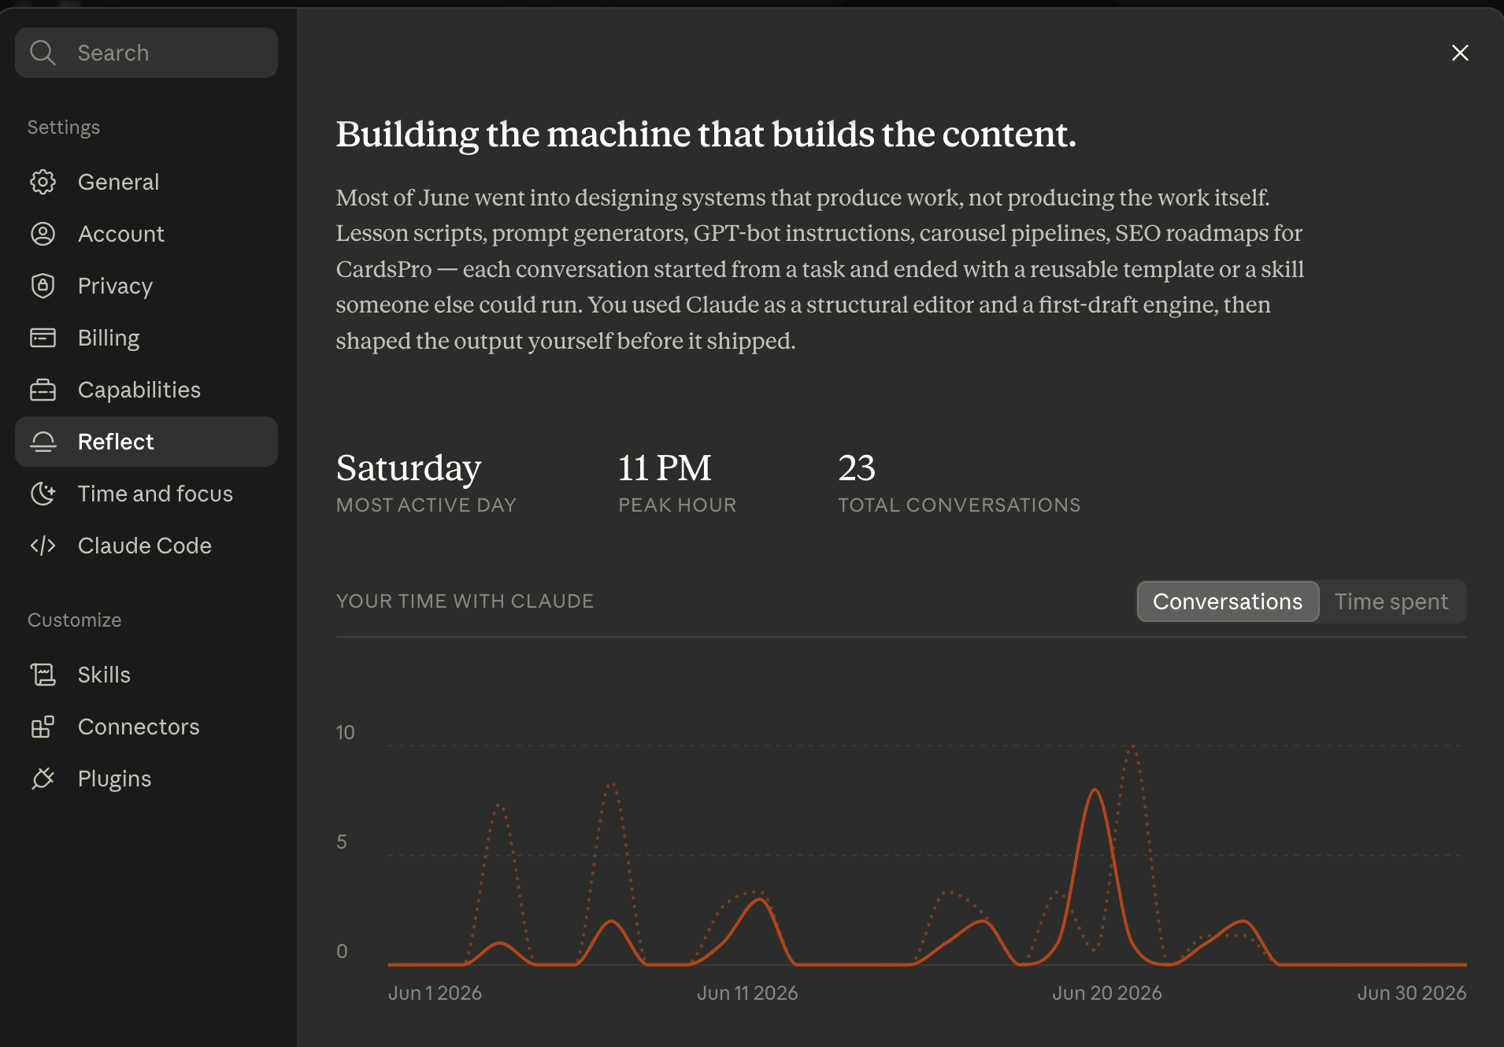Go to the Account section
The width and height of the screenshot is (1504, 1047).
(x=146, y=234)
